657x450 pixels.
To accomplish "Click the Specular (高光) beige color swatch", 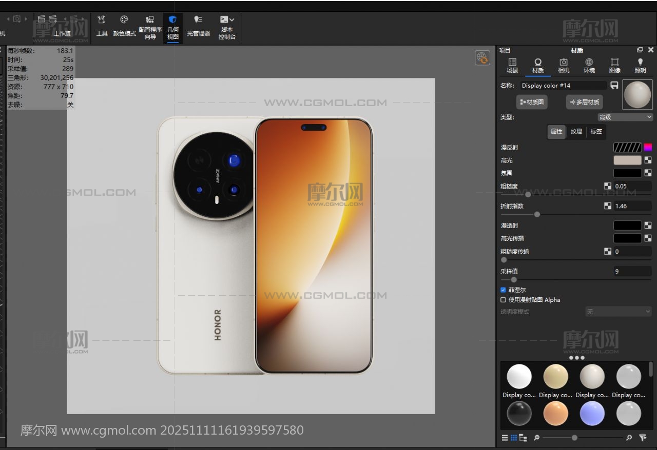I will 627,160.
